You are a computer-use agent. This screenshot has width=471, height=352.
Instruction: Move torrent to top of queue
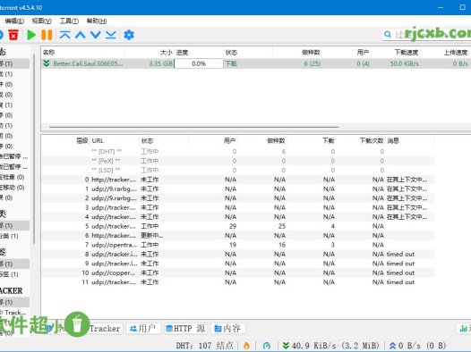click(x=64, y=35)
